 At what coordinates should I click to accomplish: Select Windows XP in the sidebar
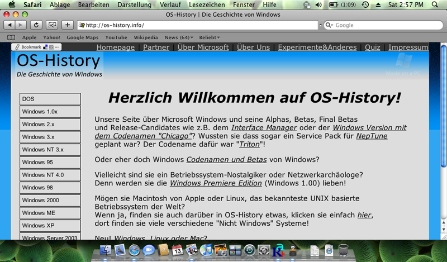click(50, 226)
